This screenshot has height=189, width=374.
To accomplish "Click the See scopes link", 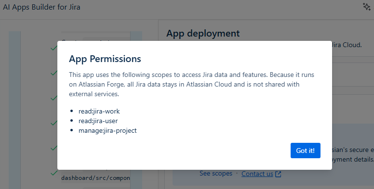I will tap(216, 174).
